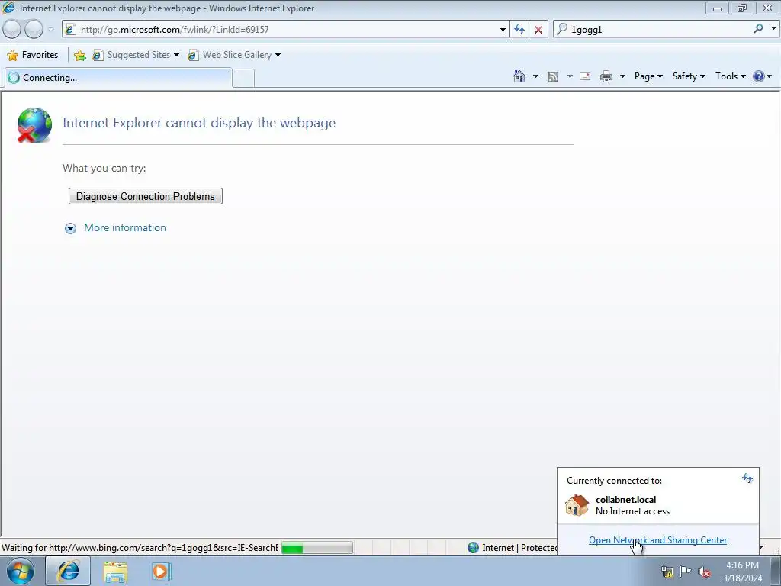Click the collabnet.local network name
Viewport: 781px width, 586px height.
tap(625, 499)
